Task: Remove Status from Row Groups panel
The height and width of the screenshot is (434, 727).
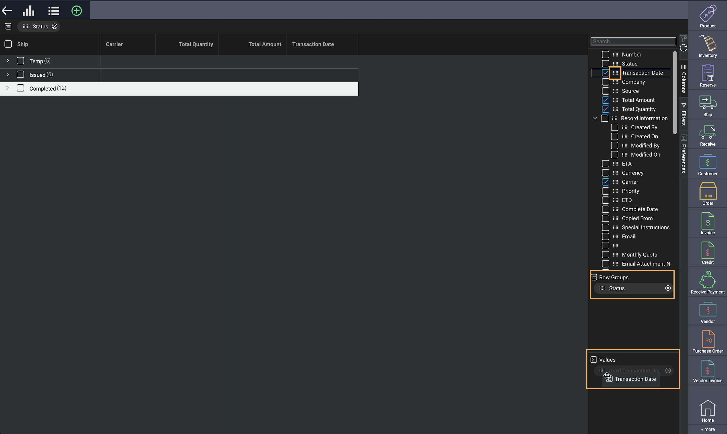Action: (668, 288)
